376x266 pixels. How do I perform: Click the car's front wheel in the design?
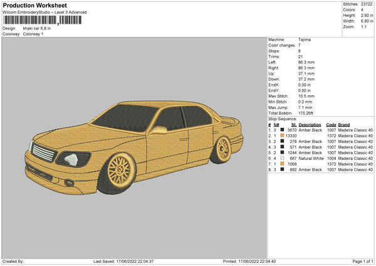[x=118, y=169]
